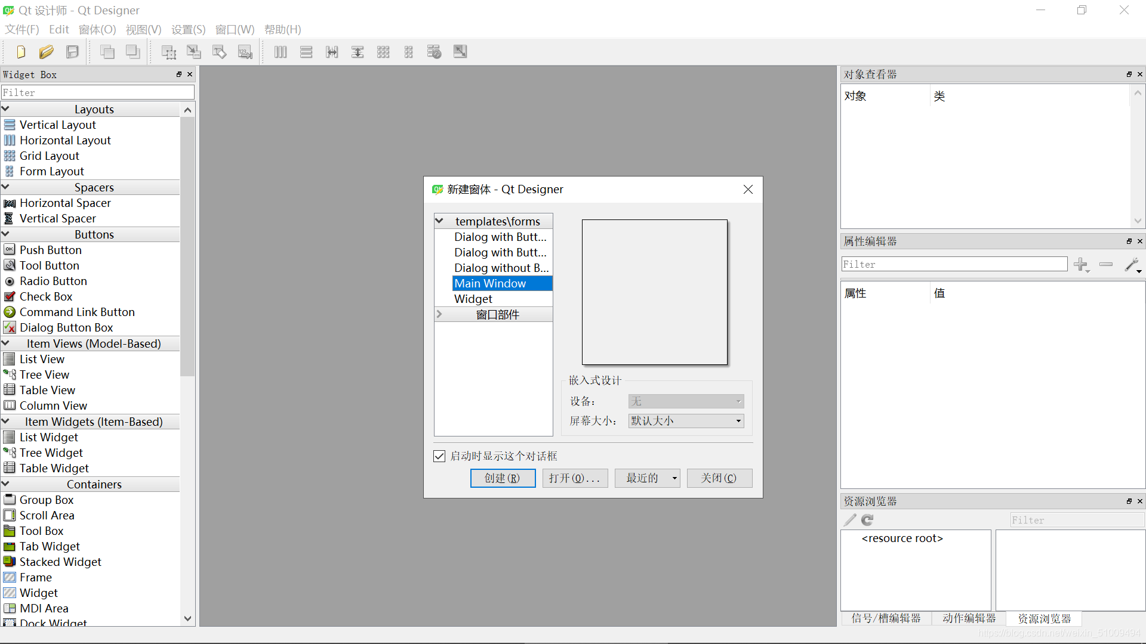1146x644 pixels.
Task: Switch to the 动作编辑器 tab
Action: coord(969,618)
